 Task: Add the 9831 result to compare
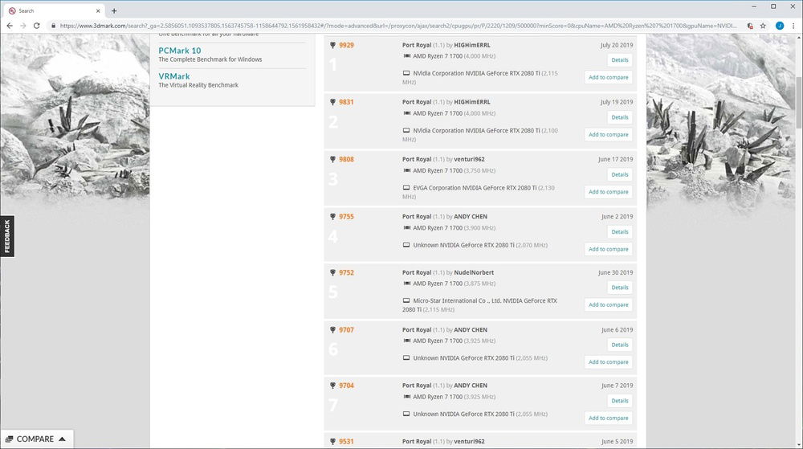(608, 135)
